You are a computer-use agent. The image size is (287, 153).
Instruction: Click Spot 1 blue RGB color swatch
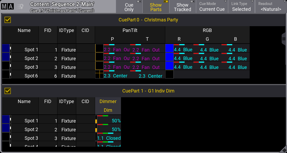[x=169, y=48]
